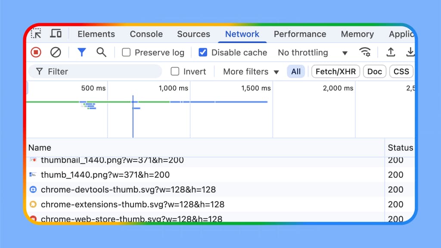Screen dimensions: 441x248
Task: Check the Invert filter checkbox
Action: tap(175, 71)
